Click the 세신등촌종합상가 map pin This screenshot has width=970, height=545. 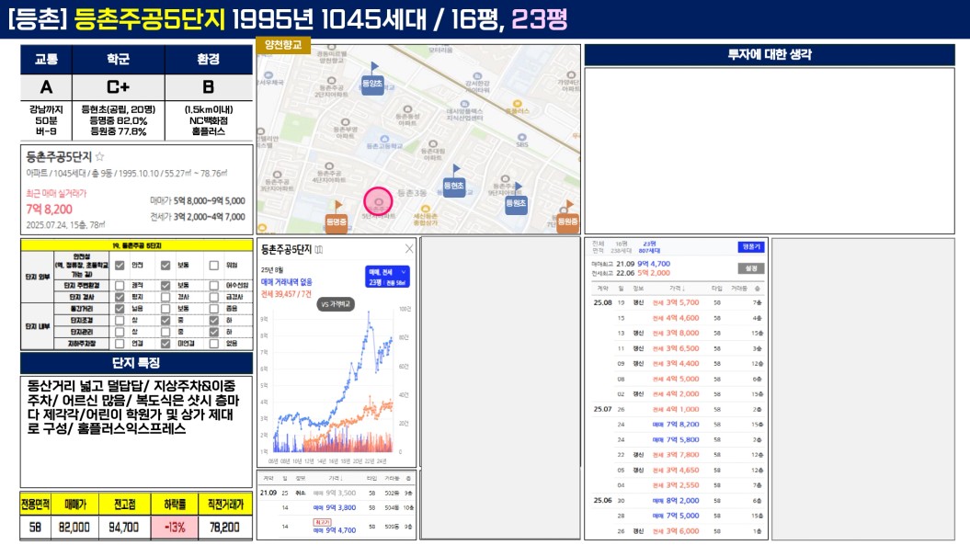[425, 210]
